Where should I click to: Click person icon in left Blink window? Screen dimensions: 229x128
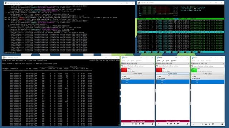click(x=152, y=124)
